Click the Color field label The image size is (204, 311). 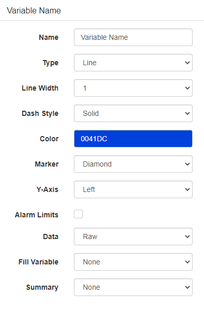pyautogui.click(x=49, y=139)
